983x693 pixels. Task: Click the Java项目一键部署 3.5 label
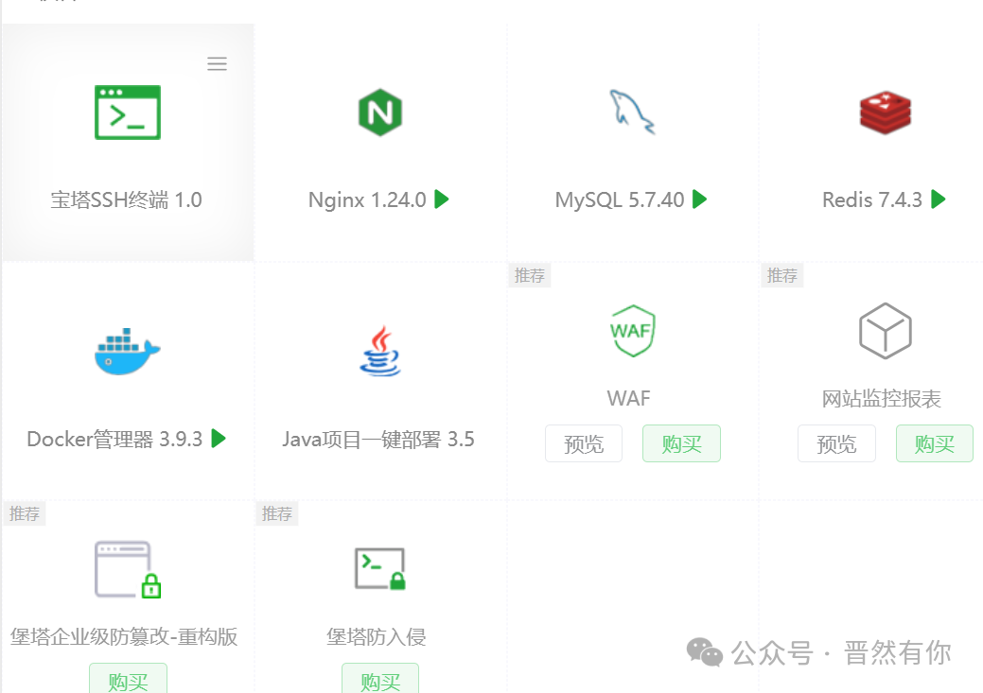(x=378, y=440)
